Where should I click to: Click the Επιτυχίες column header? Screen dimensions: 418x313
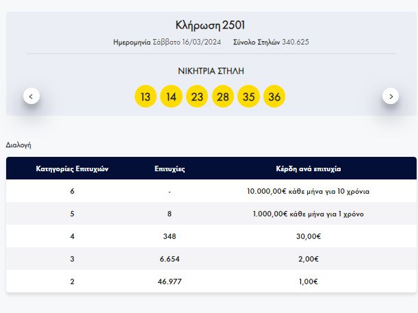click(170, 169)
